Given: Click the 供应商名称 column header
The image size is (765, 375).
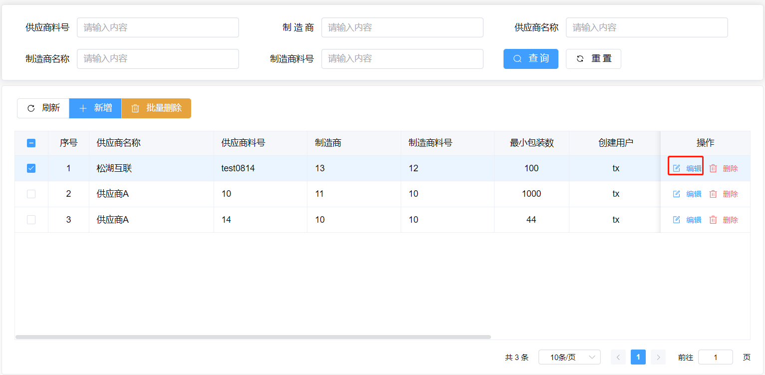Looking at the screenshot, I should click(x=119, y=143).
